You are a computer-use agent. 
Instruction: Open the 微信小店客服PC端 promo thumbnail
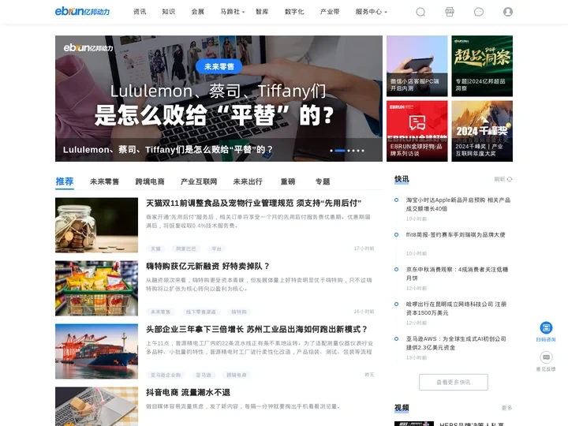[417, 66]
